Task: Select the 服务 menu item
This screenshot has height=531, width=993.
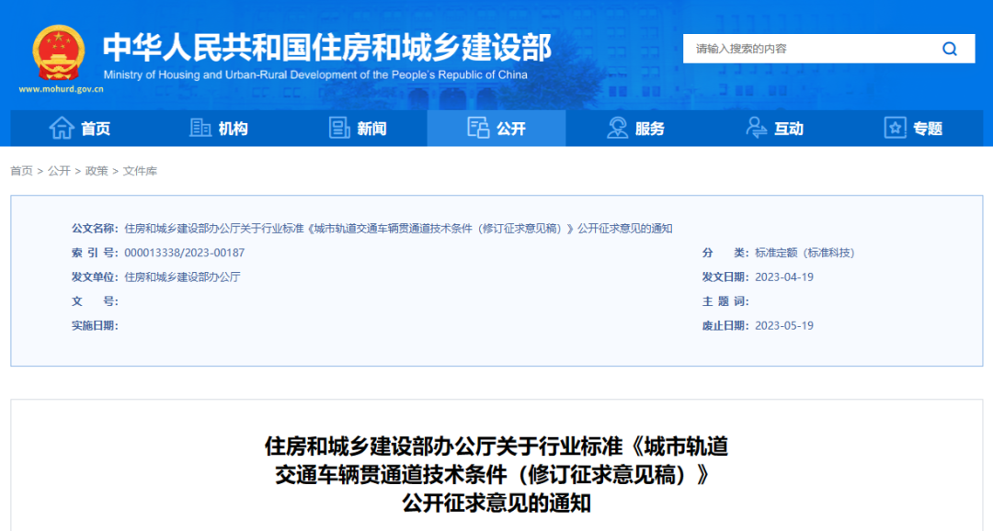Action: click(x=649, y=129)
